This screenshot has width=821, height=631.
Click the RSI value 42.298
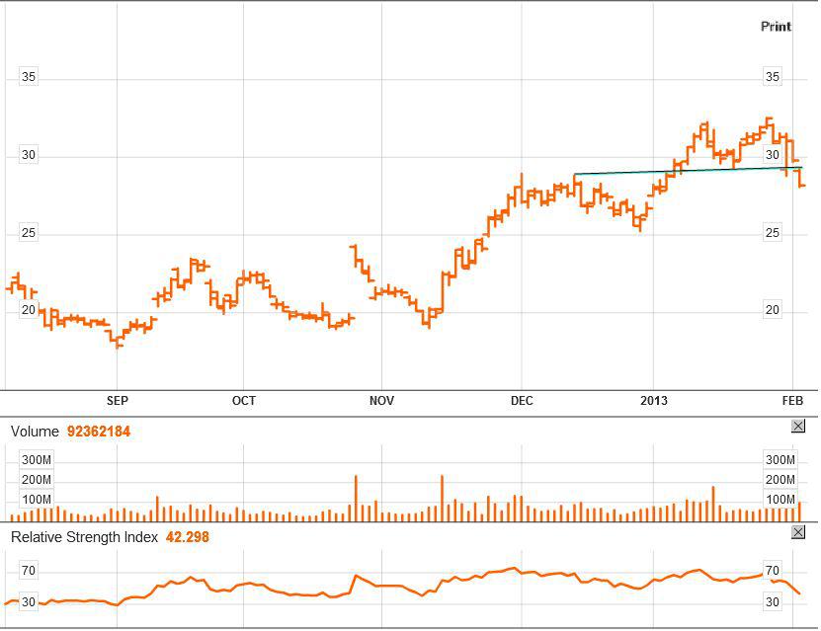pyautogui.click(x=188, y=537)
